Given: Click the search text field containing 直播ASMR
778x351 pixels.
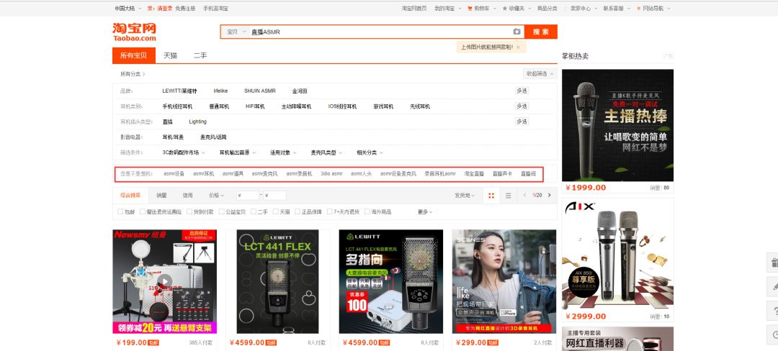Looking at the screenshot, I should tap(380, 32).
